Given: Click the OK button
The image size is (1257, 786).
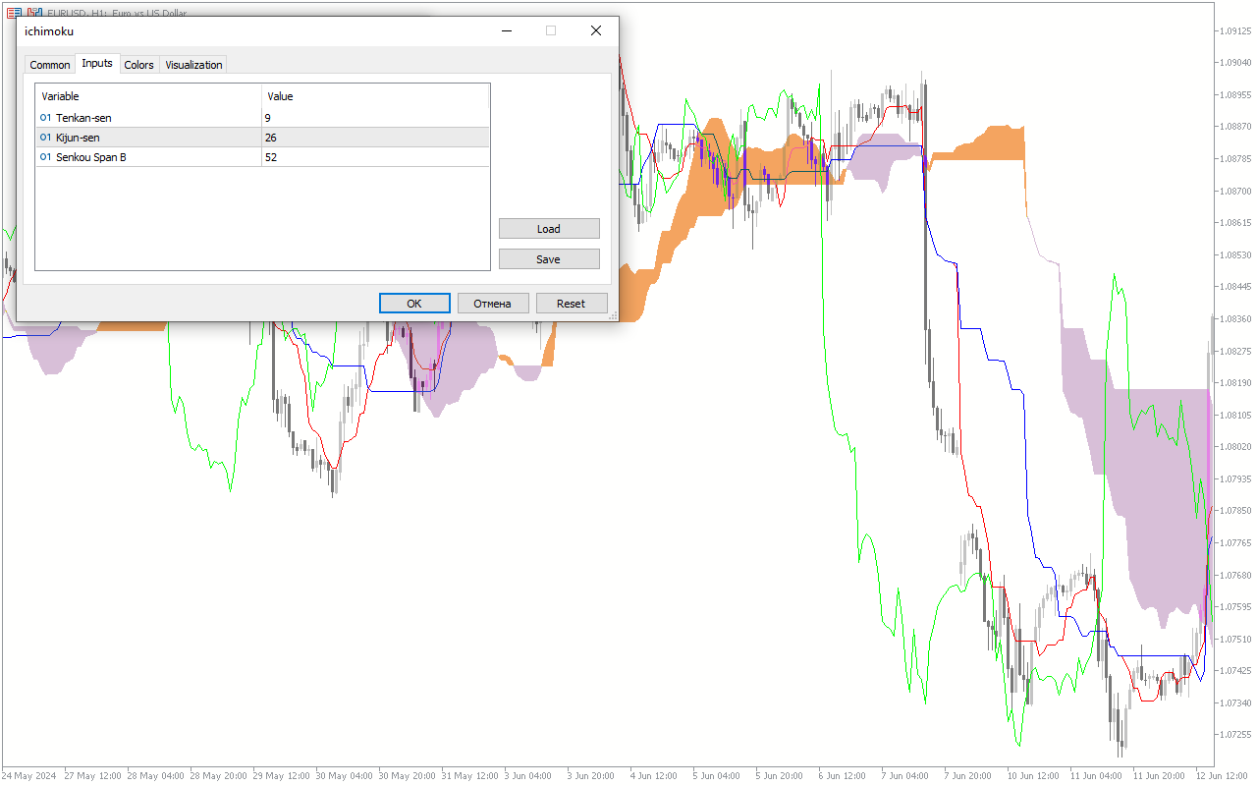Looking at the screenshot, I should [x=414, y=304].
